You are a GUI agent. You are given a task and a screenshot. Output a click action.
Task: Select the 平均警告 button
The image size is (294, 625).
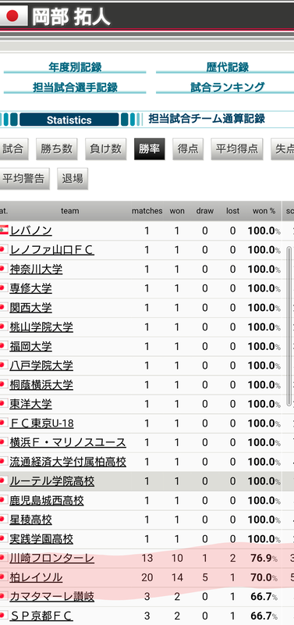click(24, 179)
